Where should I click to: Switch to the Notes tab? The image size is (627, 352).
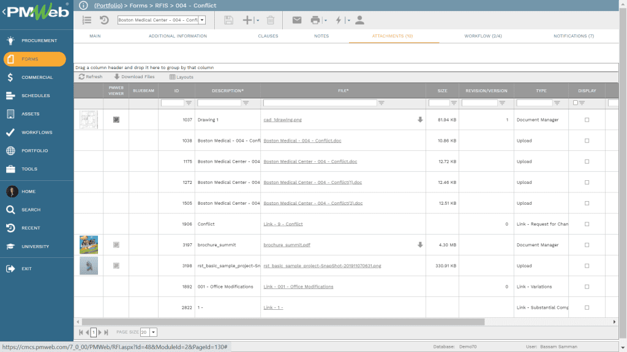pos(321,36)
